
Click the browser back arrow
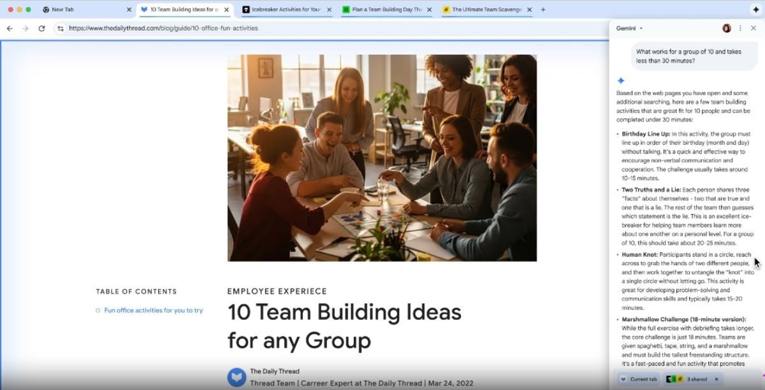coord(10,29)
